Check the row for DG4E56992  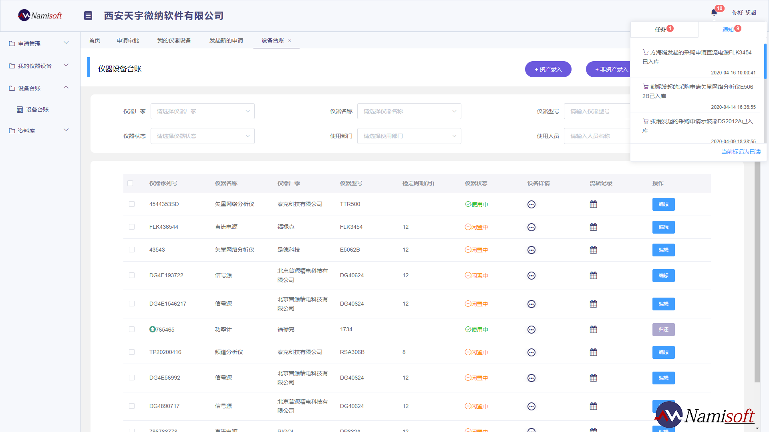click(x=132, y=378)
